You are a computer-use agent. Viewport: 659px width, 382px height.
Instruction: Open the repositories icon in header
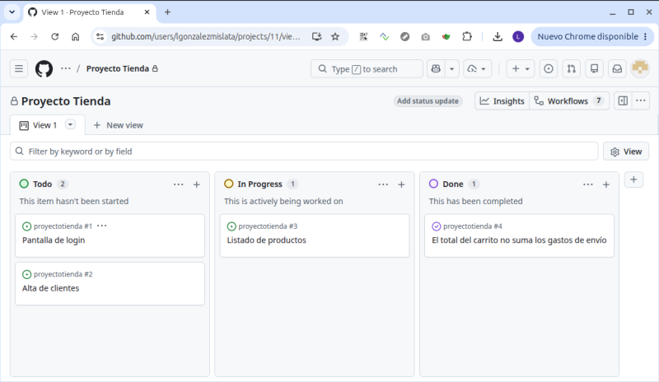point(594,68)
